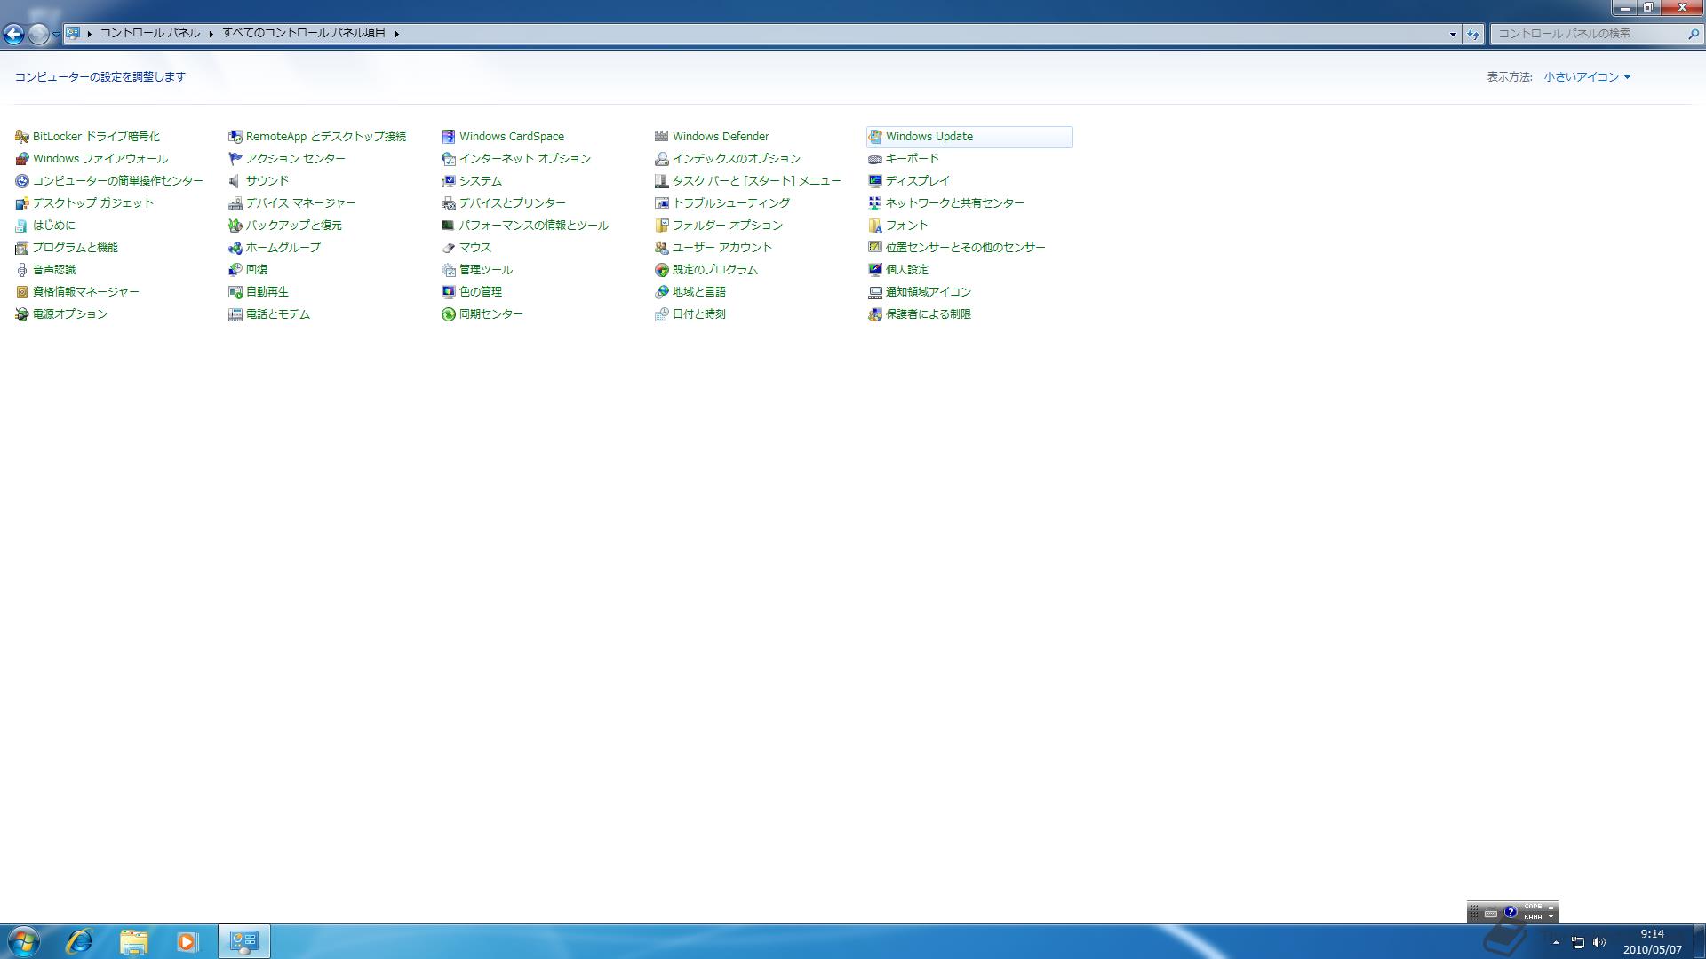Open the Windows ファイアウォール icon
Image resolution: width=1706 pixels, height=959 pixels.
pos(22,159)
